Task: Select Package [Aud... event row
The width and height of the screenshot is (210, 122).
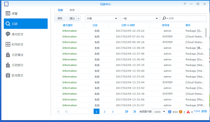Action: (x=130, y=54)
